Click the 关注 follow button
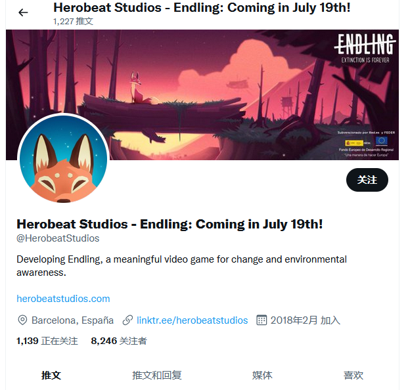 click(367, 180)
